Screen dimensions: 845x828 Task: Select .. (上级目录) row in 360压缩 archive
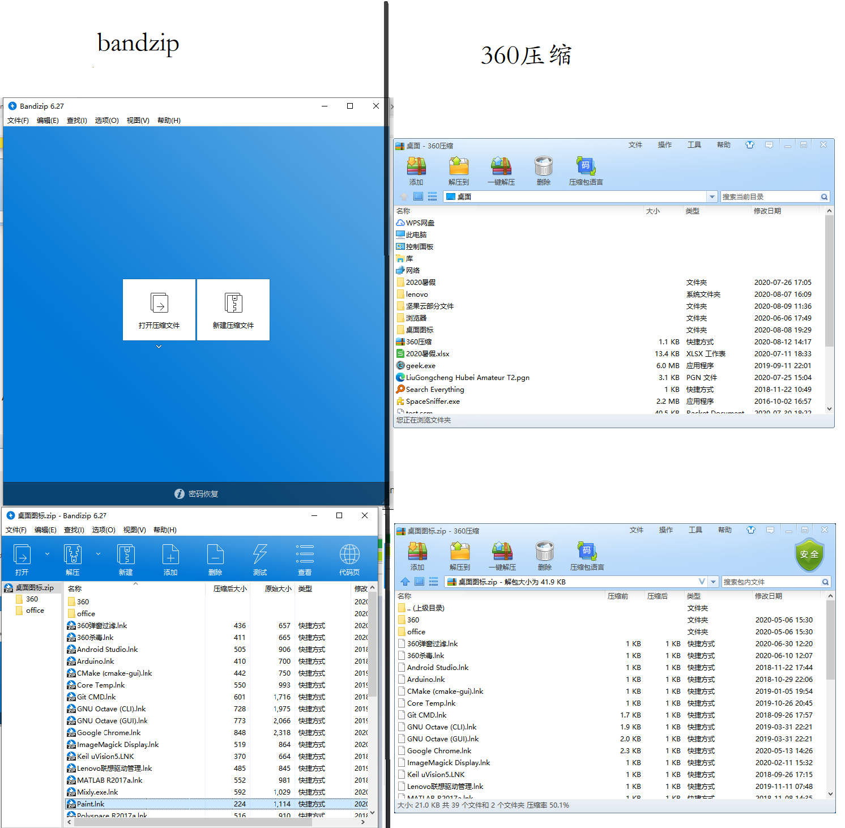pyautogui.click(x=610, y=608)
